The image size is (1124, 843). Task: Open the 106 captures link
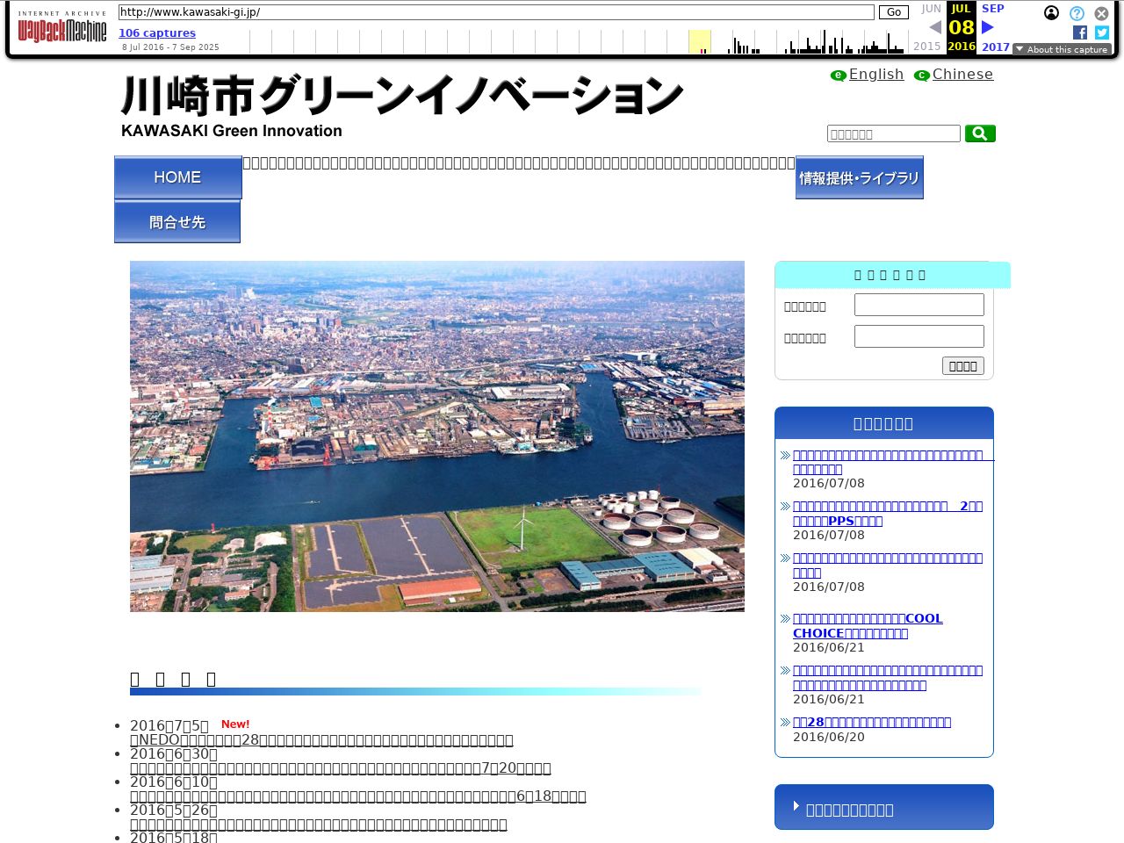pyautogui.click(x=157, y=33)
